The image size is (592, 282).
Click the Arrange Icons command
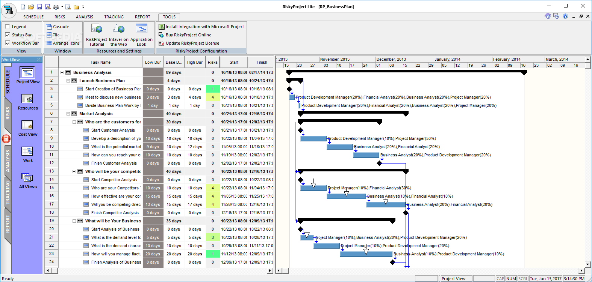[x=63, y=43]
